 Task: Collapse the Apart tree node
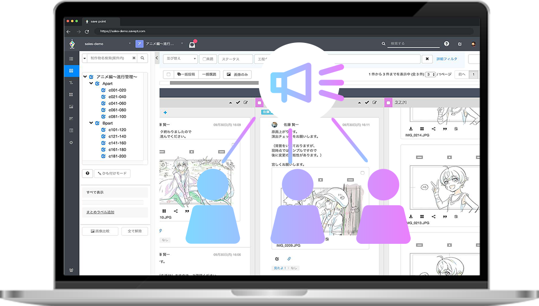point(91,83)
